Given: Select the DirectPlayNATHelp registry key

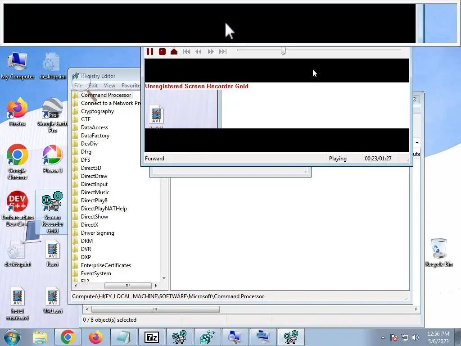Looking at the screenshot, I should pos(104,208).
